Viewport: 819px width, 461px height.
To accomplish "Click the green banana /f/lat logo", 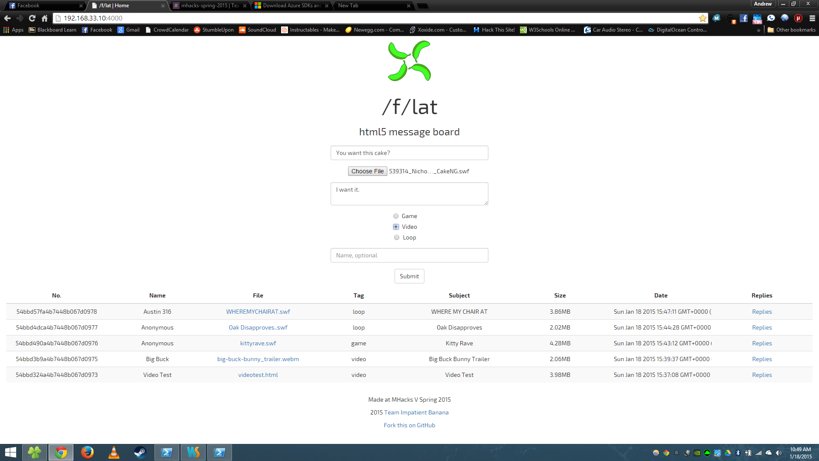I will coord(409,61).
